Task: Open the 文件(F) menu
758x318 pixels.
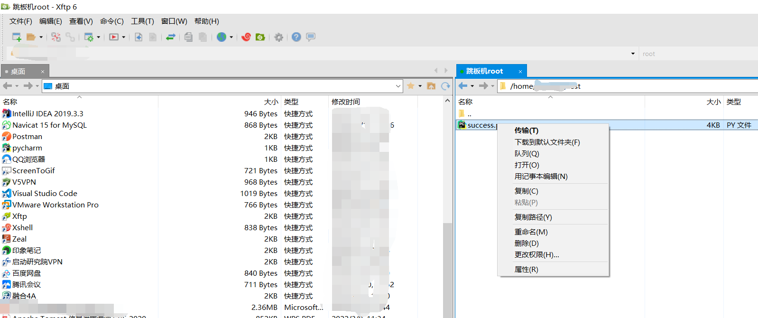Action: click(21, 21)
